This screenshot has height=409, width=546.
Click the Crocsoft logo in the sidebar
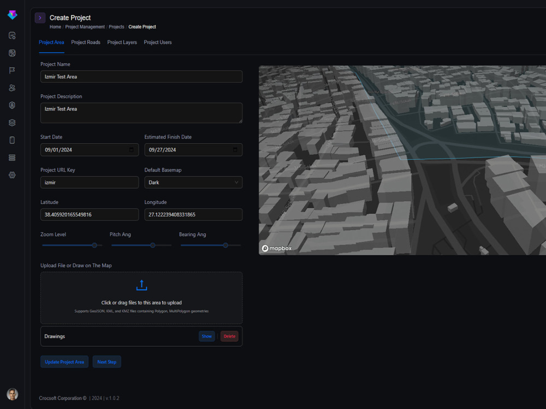(12, 15)
